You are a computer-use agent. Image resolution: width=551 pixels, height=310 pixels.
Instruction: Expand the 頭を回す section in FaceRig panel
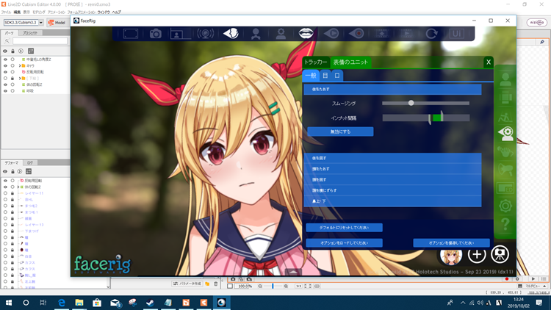(392, 179)
